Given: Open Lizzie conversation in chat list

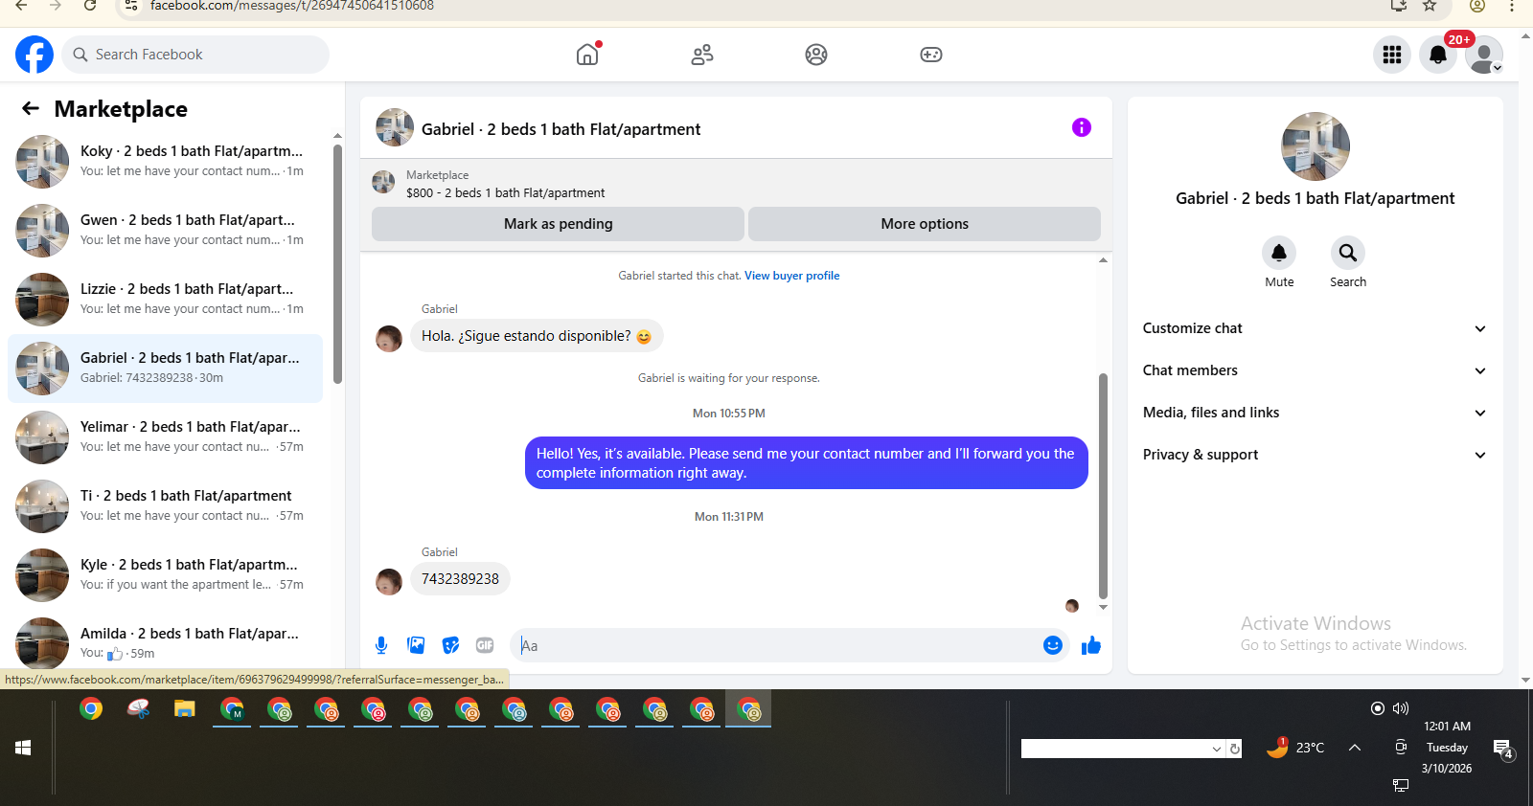Looking at the screenshot, I should point(165,300).
